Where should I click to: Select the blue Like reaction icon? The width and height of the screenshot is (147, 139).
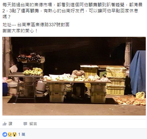5,134
